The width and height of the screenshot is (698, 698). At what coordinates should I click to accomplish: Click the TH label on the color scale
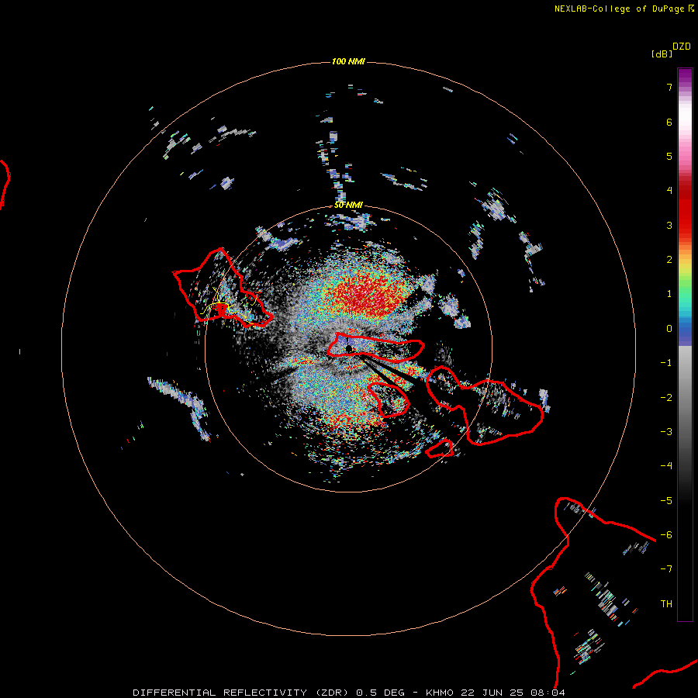click(x=666, y=604)
